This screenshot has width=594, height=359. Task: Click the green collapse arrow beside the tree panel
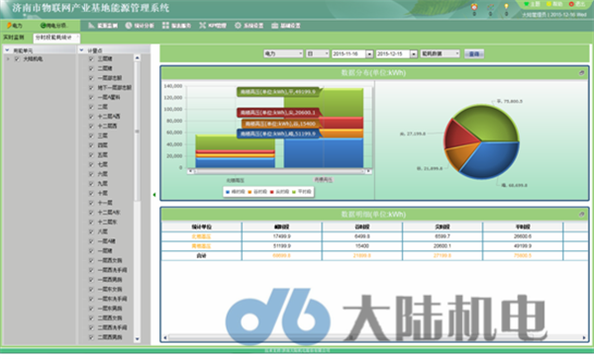pos(154,195)
